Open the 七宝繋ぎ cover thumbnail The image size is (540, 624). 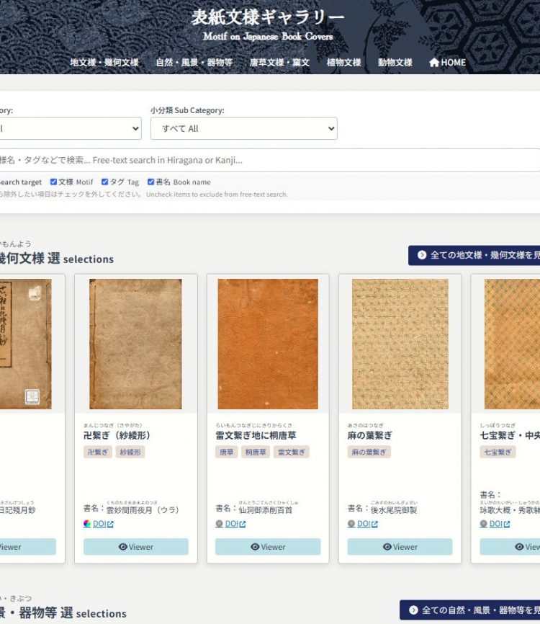point(512,344)
